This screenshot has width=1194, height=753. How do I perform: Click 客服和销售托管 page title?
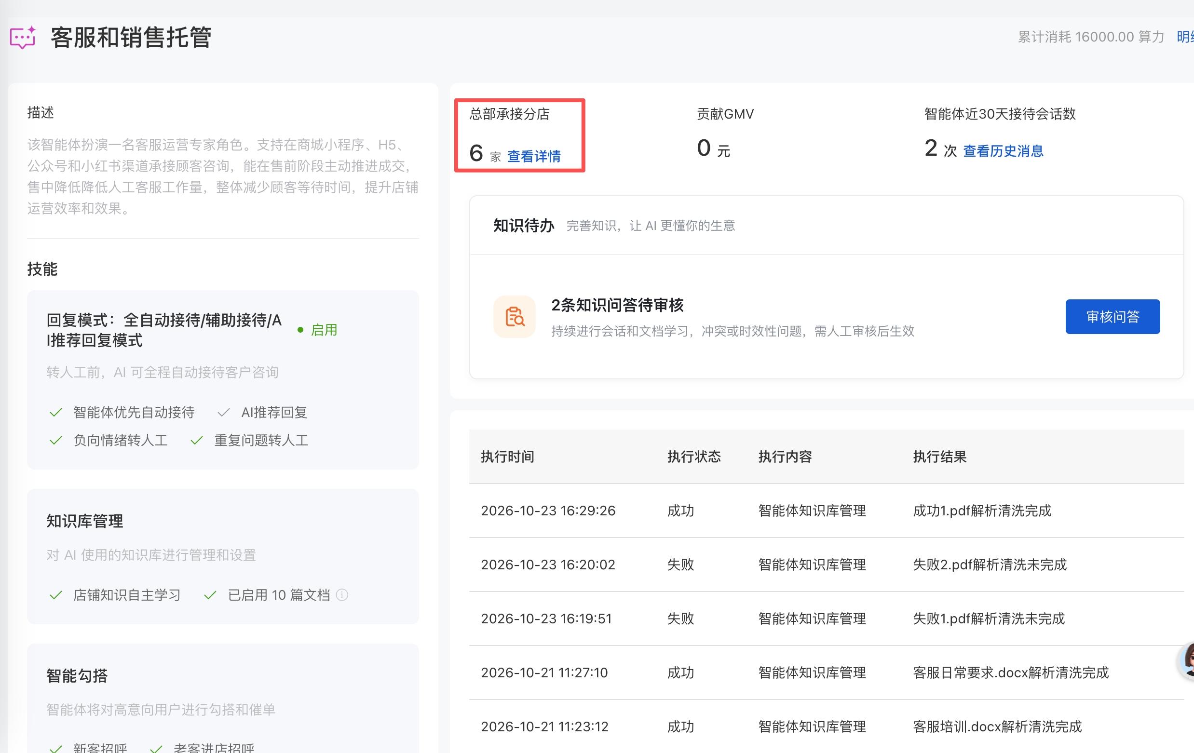click(131, 38)
